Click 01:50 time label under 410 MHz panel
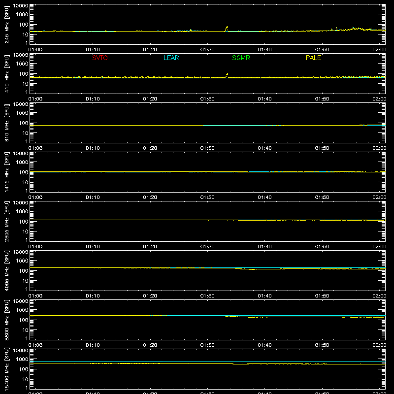This screenshot has width=394, height=394. point(322,99)
